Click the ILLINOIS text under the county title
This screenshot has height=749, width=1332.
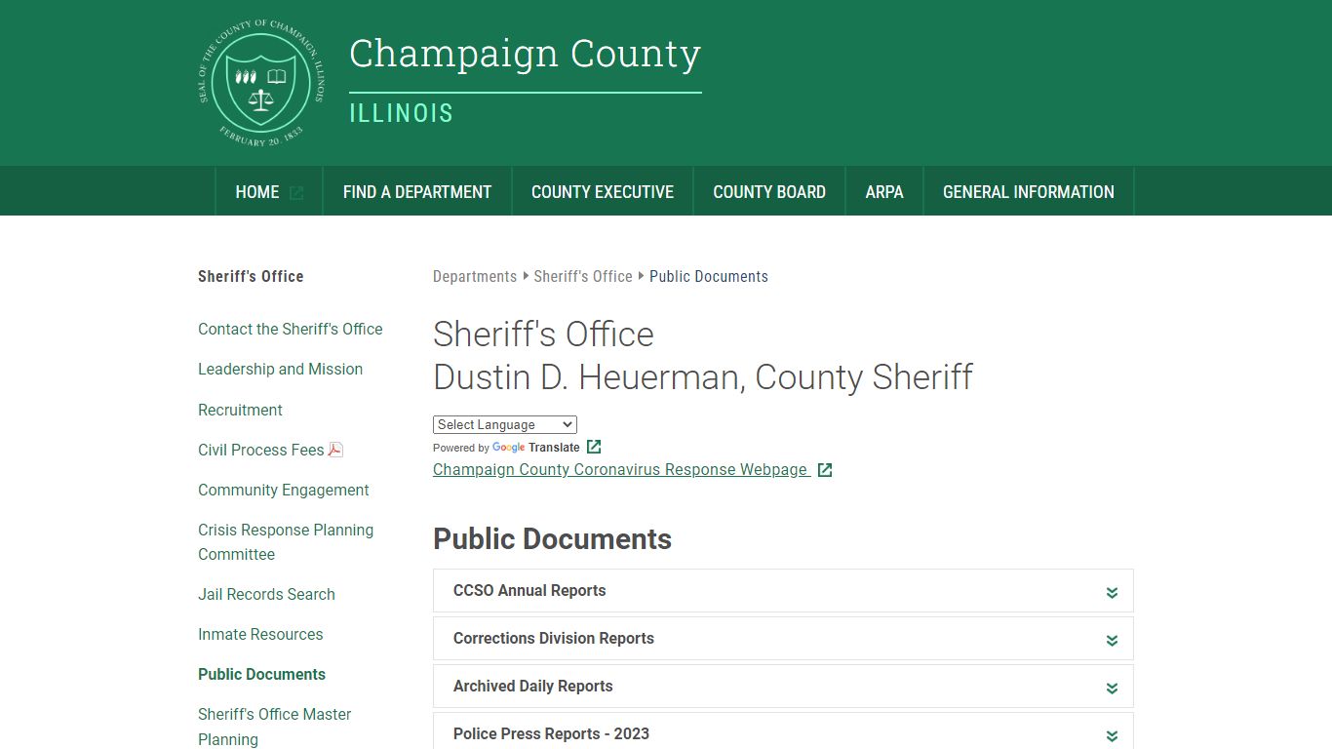click(401, 113)
